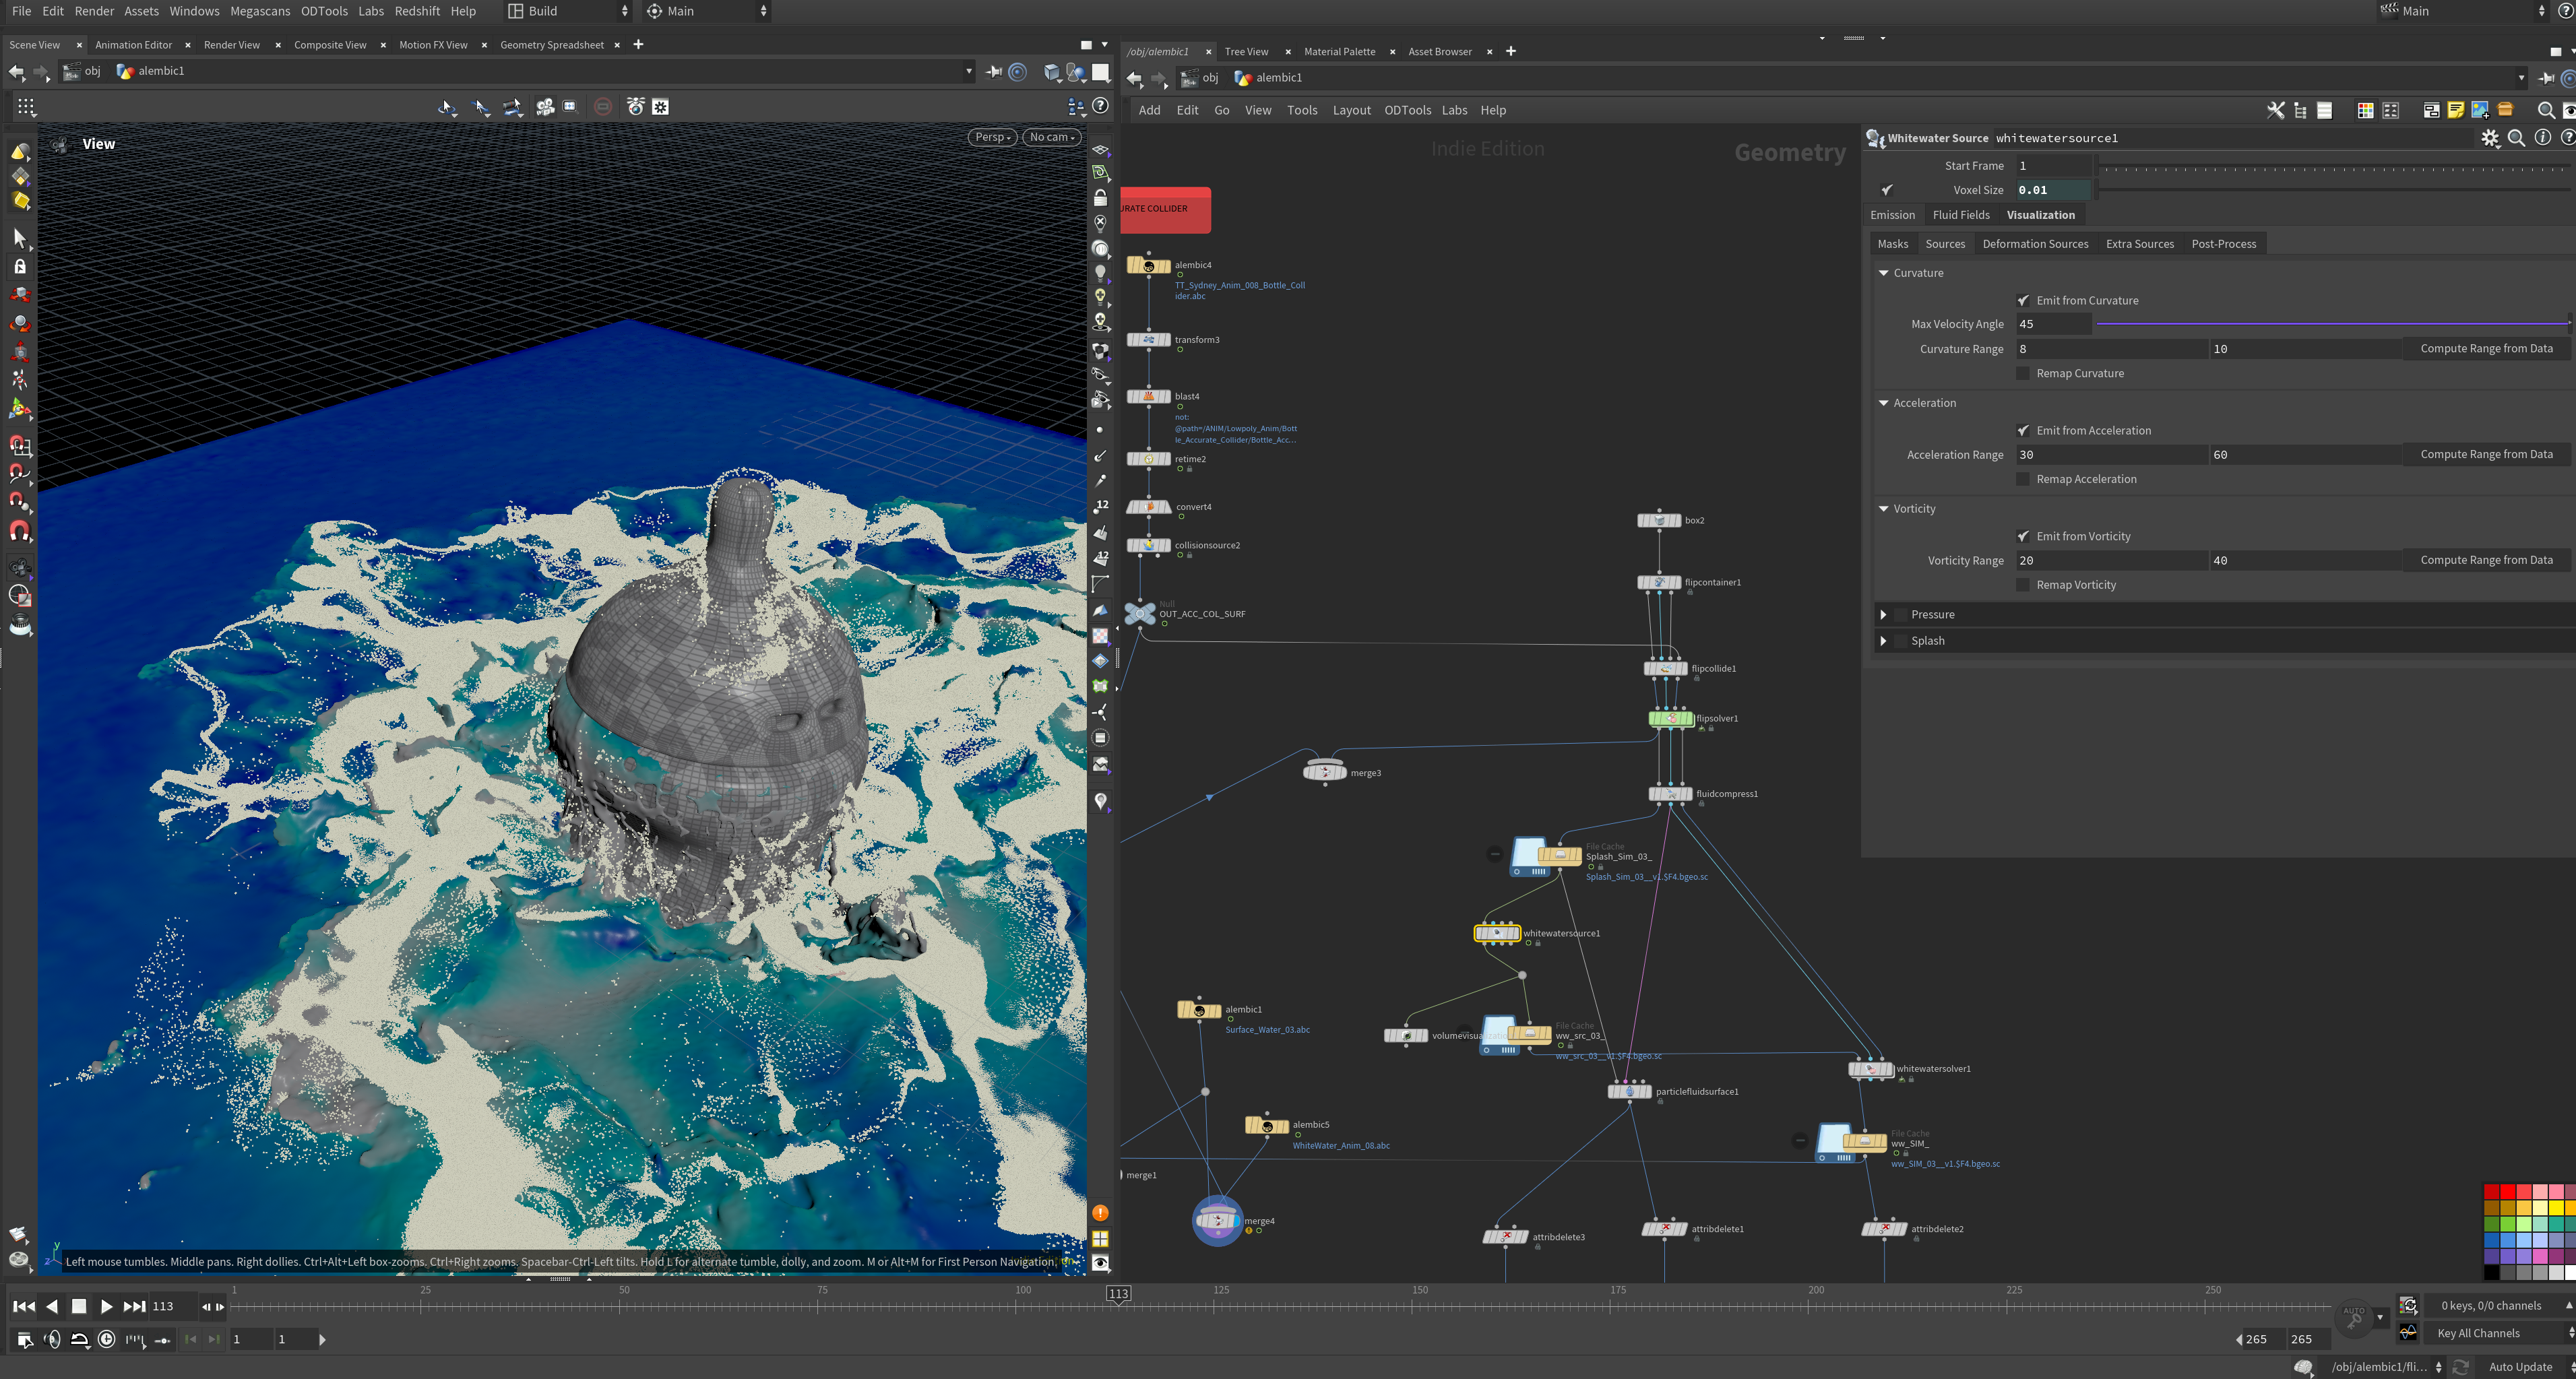
Task: Click the Geometry selection mode icon
Action: pyautogui.click(x=20, y=176)
